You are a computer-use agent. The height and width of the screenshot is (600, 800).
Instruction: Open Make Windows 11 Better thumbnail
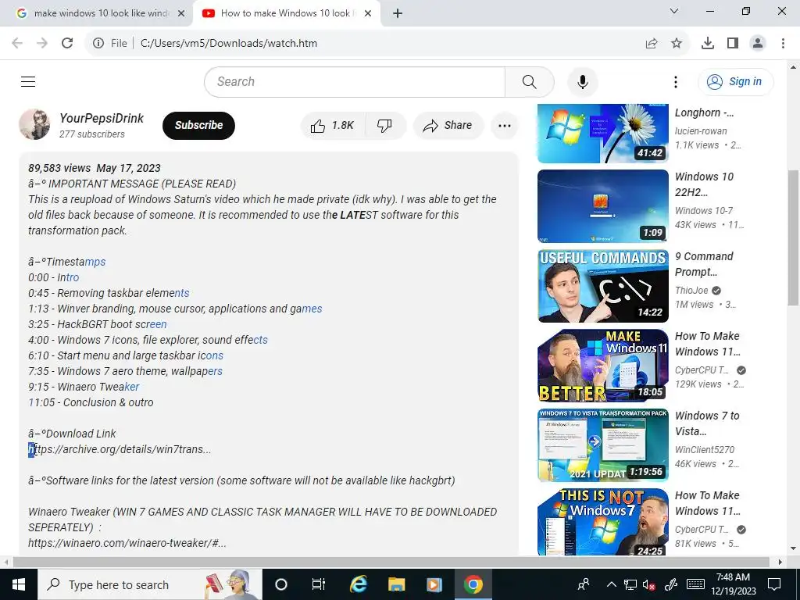(602, 366)
